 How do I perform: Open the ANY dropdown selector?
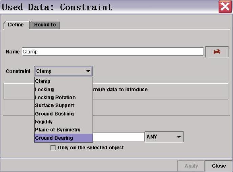tap(164, 137)
